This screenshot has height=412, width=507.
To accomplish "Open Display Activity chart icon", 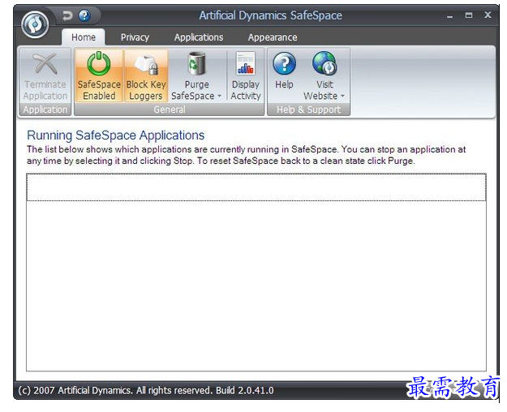I will click(245, 63).
